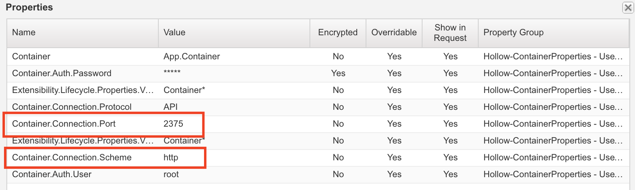635x190 pixels.
Task: Select the Container.Auth.Password row
Action: pyautogui.click(x=62, y=73)
